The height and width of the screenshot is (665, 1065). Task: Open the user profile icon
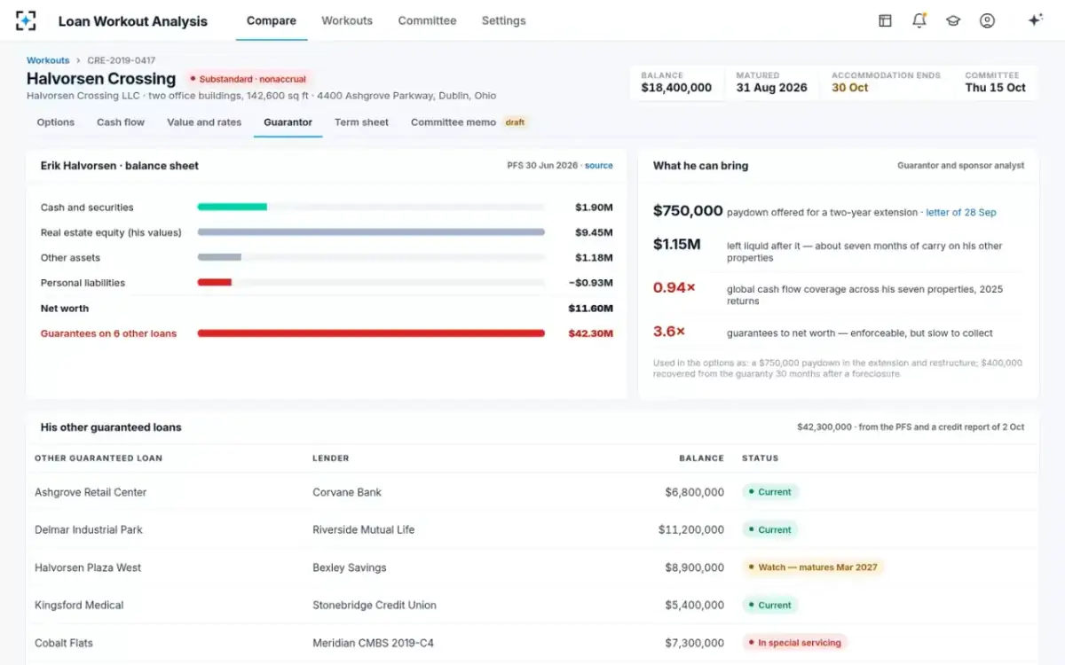coord(987,20)
